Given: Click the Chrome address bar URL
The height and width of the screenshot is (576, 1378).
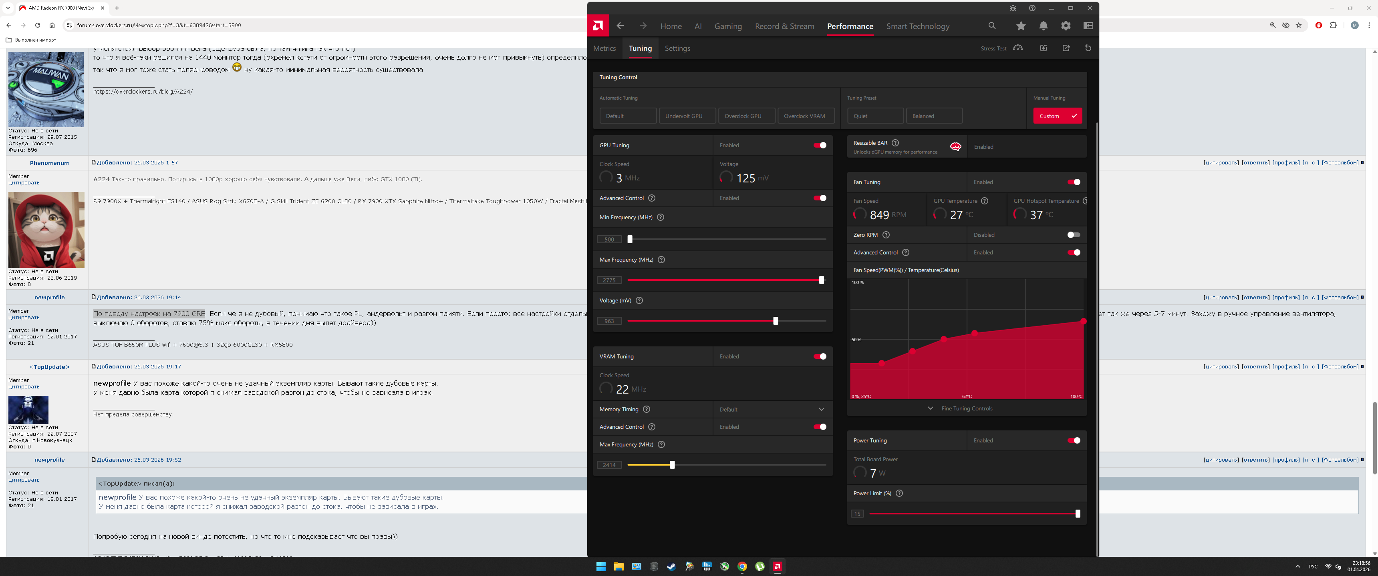Looking at the screenshot, I should pos(159,25).
